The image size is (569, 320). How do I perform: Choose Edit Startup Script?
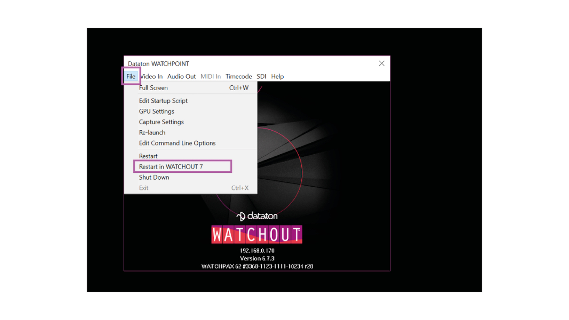pos(163,101)
